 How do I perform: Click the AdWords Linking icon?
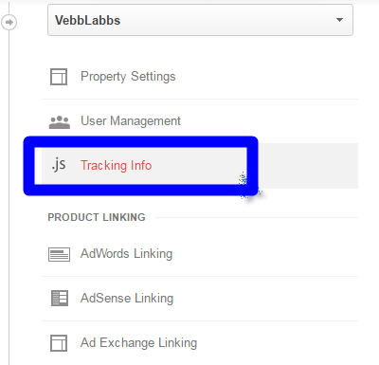[x=59, y=254]
